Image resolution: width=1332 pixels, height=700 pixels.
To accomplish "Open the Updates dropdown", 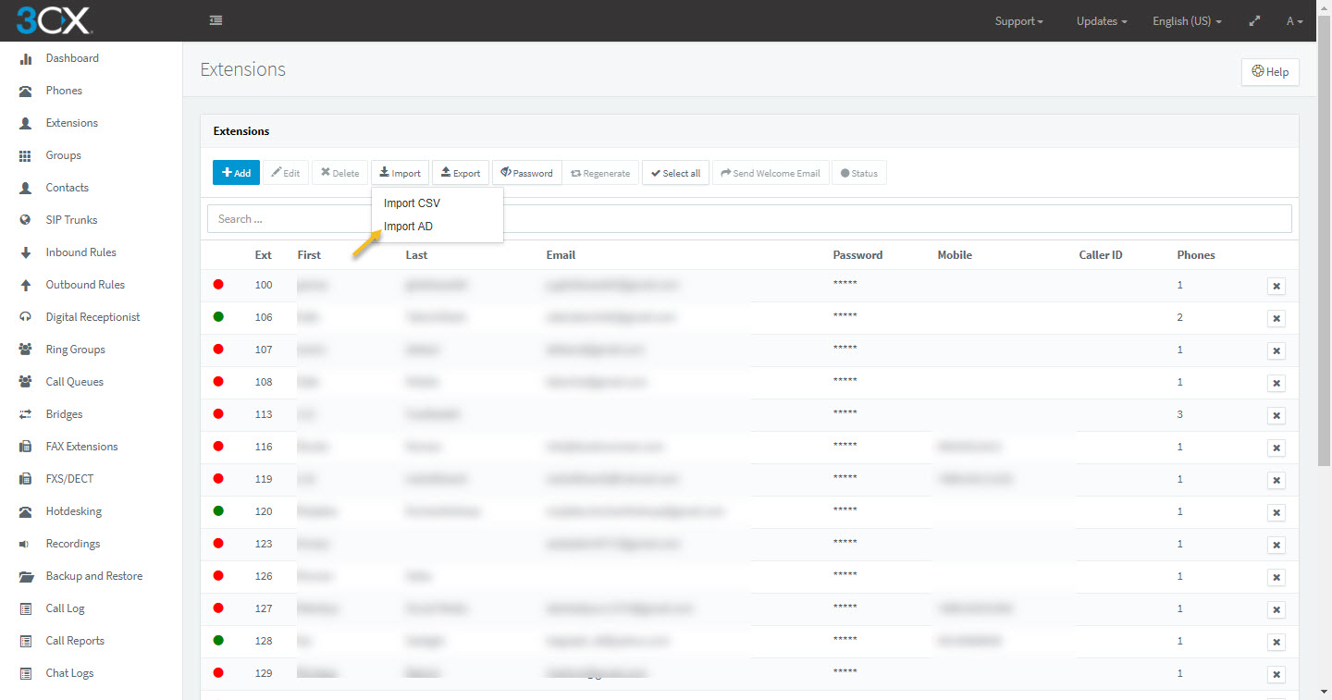I will tap(1102, 21).
